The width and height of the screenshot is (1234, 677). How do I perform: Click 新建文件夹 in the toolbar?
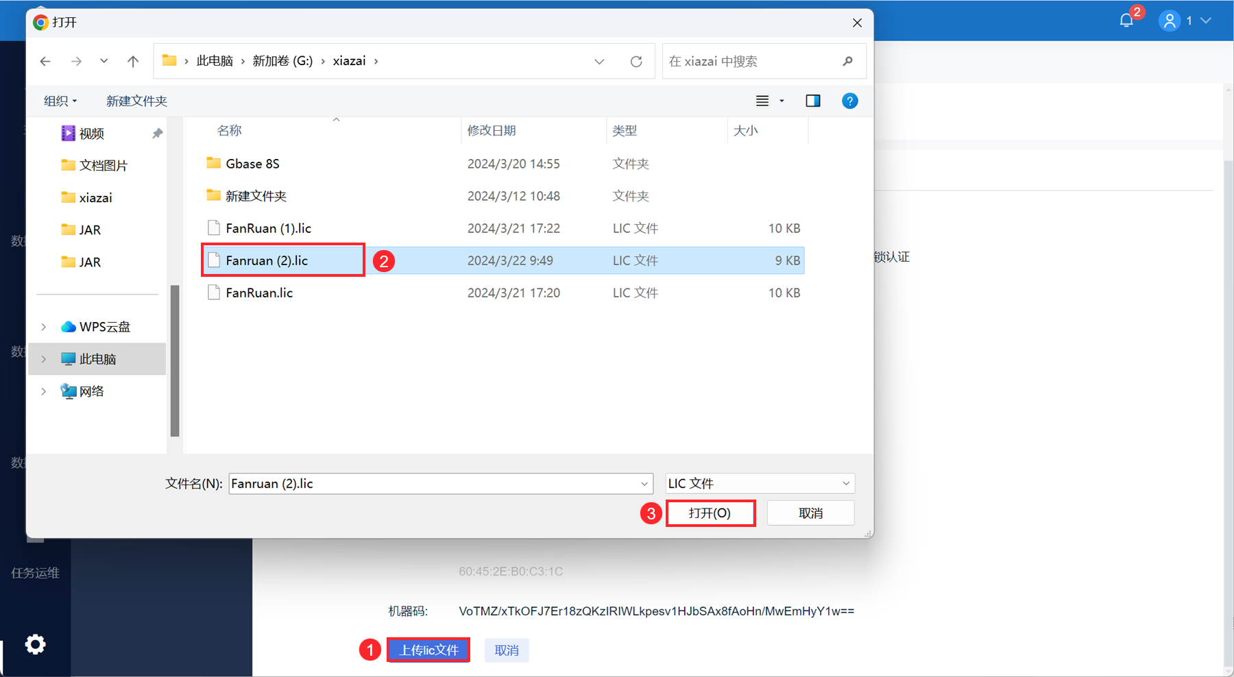tap(136, 101)
